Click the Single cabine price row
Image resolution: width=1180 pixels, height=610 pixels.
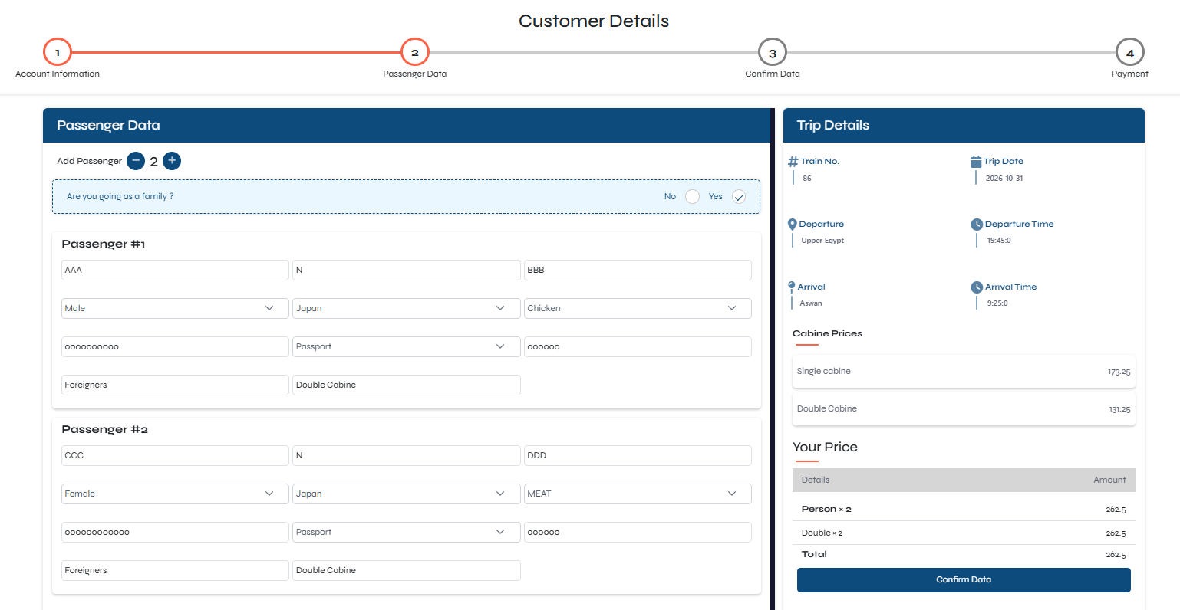coord(964,371)
